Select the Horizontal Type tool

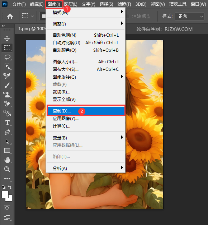click(8, 123)
